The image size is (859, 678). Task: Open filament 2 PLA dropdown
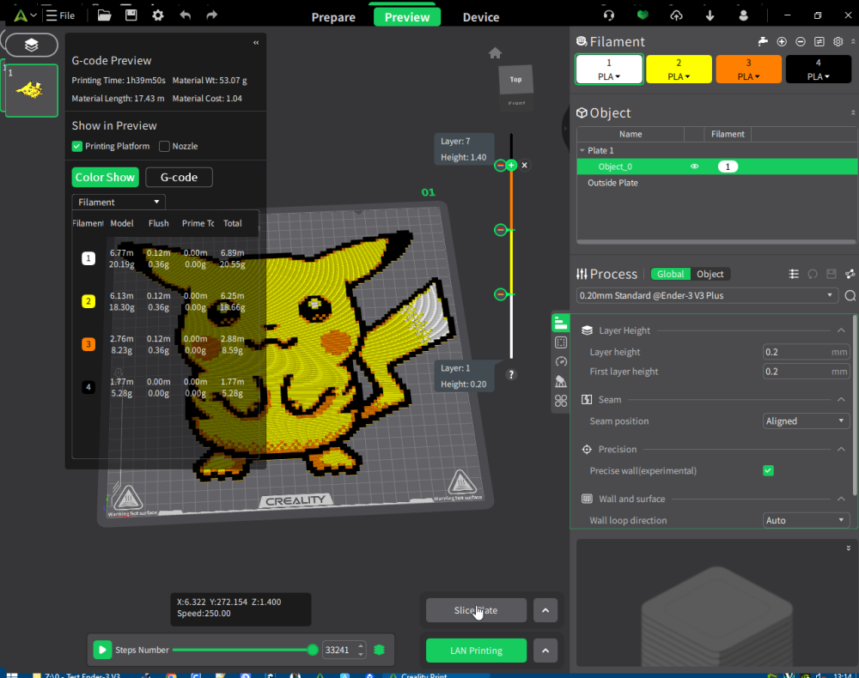click(x=679, y=76)
